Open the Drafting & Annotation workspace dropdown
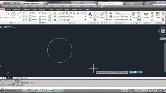 point(33,3)
